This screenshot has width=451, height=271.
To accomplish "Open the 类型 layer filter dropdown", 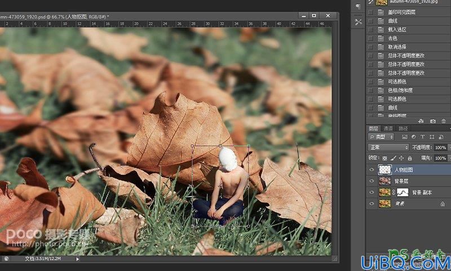I will click(381, 137).
